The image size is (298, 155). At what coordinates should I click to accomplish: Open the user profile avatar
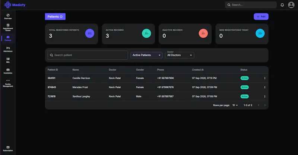tap(291, 5)
